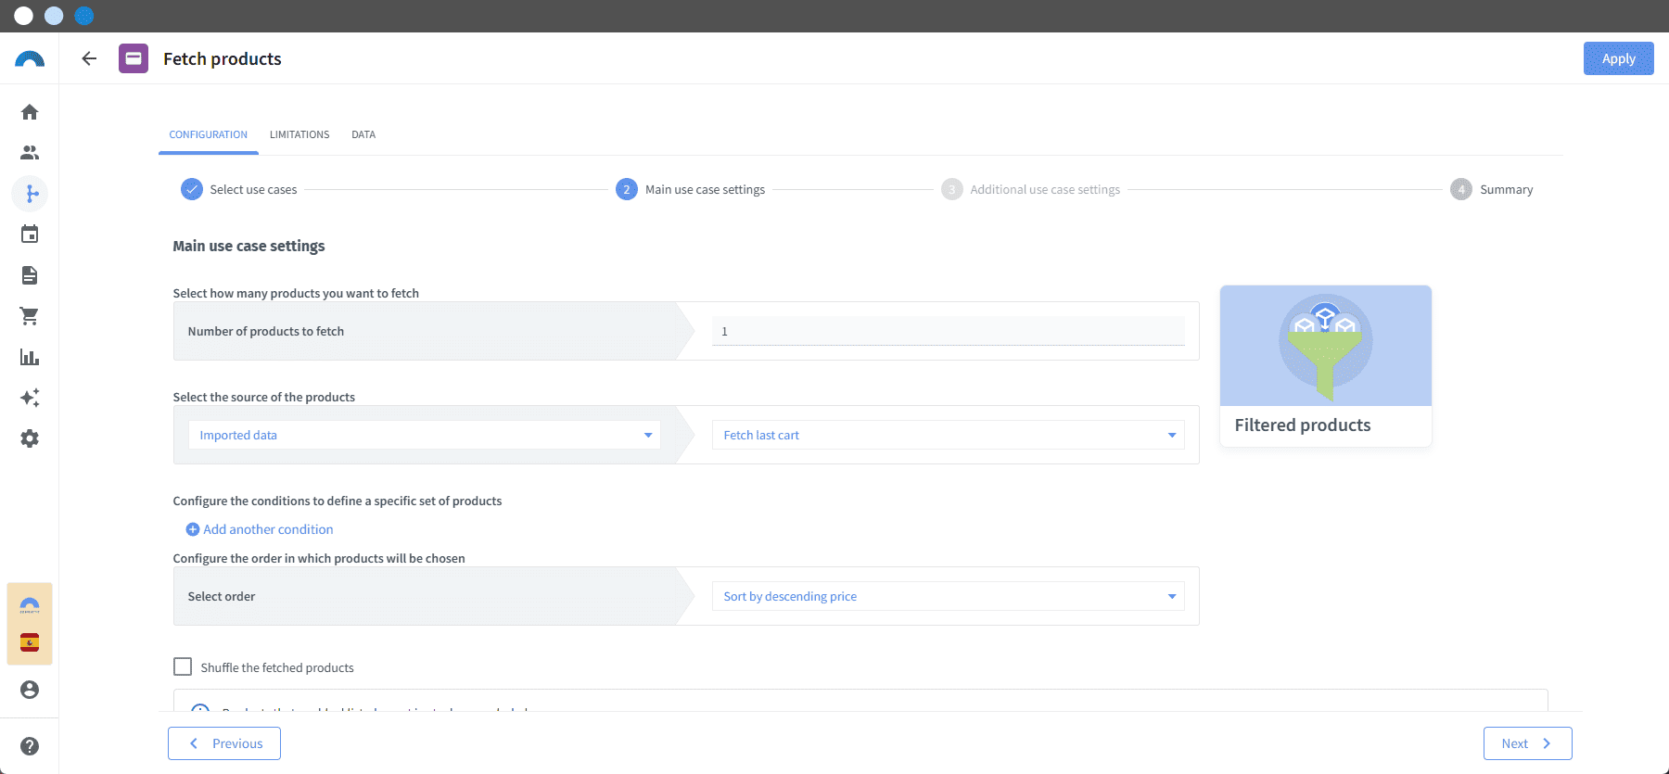
Task: Click the Previous button
Action: tap(224, 743)
